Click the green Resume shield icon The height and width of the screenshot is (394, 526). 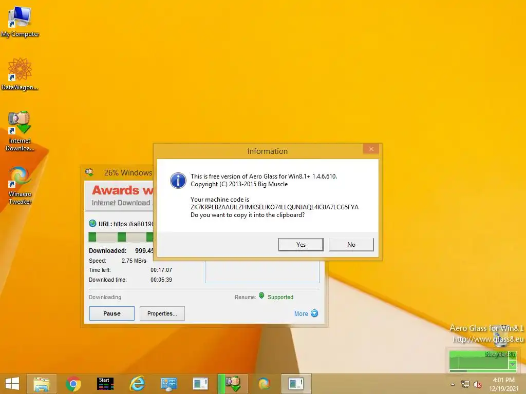(261, 296)
